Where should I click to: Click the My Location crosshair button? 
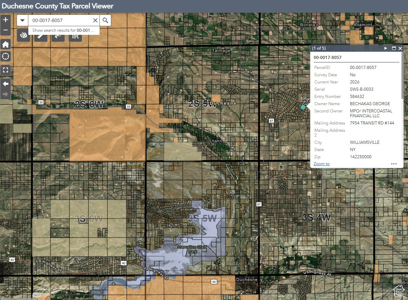6,57
